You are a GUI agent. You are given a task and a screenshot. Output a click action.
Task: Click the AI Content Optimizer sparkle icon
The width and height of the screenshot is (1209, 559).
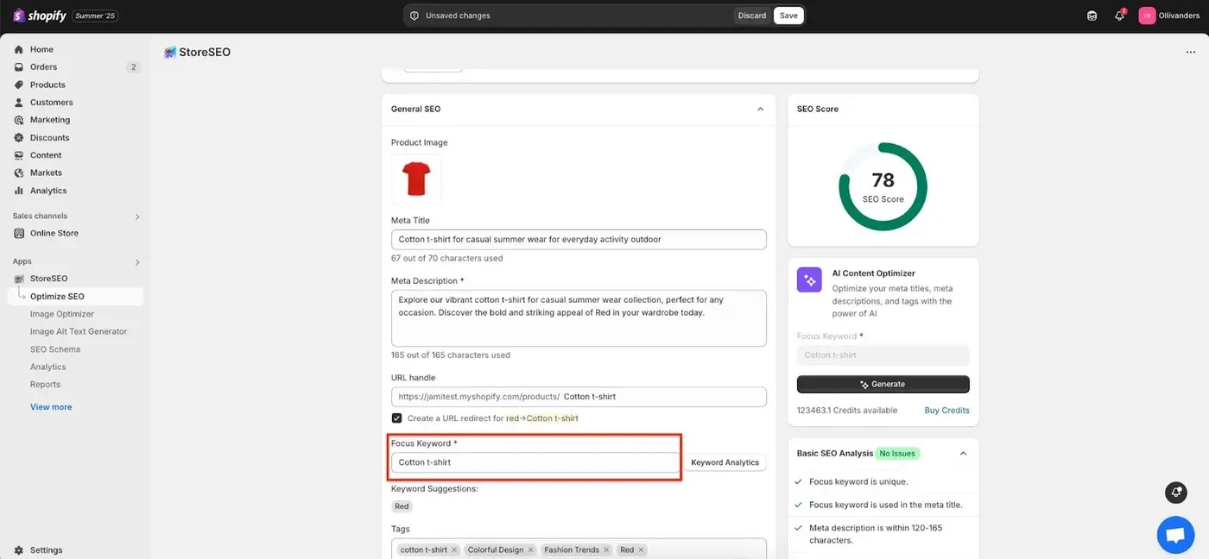pyautogui.click(x=809, y=279)
